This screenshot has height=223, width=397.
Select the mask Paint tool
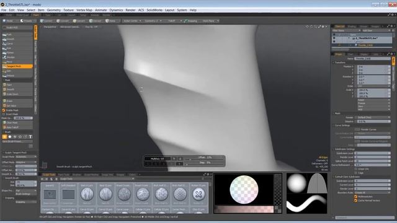17,85
